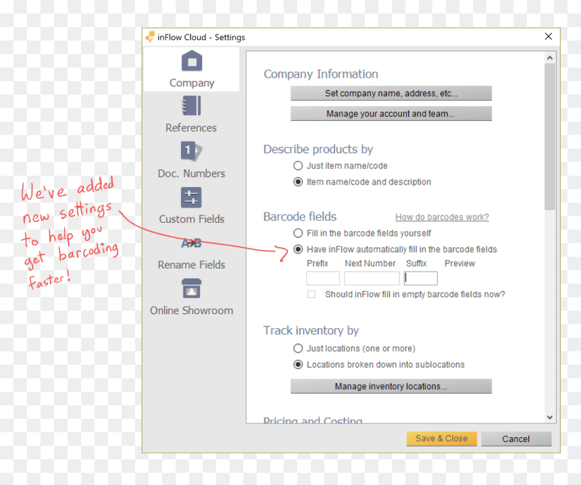Viewport: 581px width, 485px height.
Task: Click the vertical scrollbar thumb
Action: point(550,136)
